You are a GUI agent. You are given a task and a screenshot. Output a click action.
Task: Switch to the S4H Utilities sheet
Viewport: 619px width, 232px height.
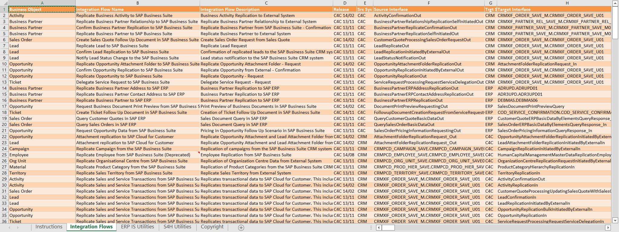tap(177, 227)
